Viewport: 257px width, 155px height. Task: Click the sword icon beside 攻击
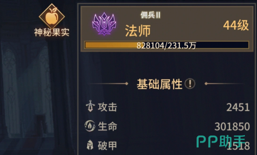[90, 106]
